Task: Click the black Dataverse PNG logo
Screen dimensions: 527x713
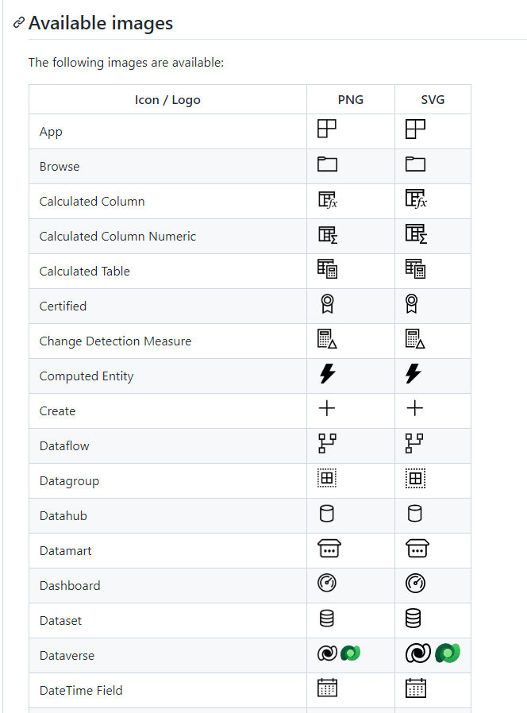Action: click(x=327, y=653)
